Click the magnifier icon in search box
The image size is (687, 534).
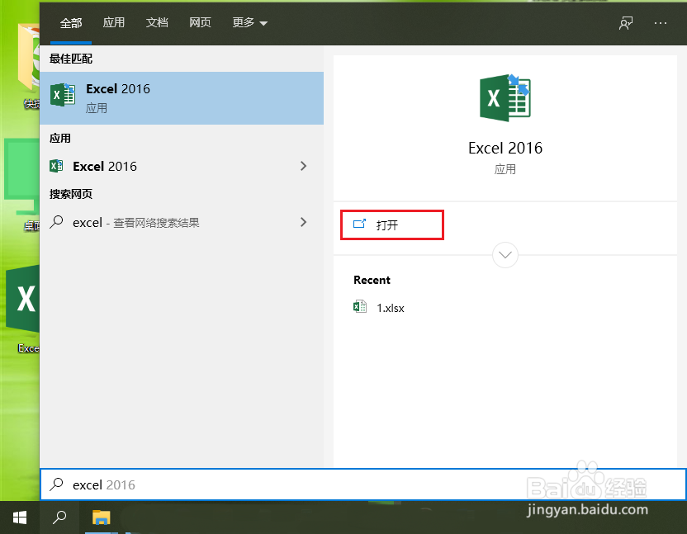(56, 484)
